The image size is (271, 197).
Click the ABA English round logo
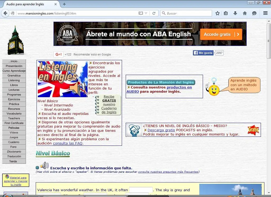tap(67, 34)
